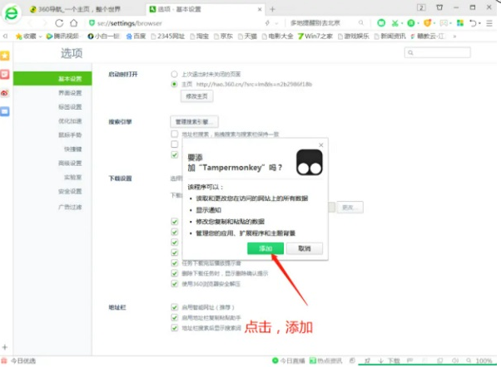Expand the 收藏 dropdown arrow

tap(41, 37)
